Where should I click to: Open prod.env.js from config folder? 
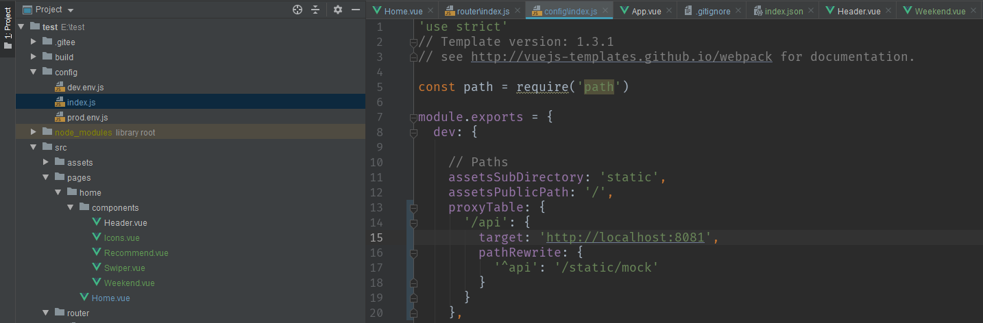click(x=87, y=117)
